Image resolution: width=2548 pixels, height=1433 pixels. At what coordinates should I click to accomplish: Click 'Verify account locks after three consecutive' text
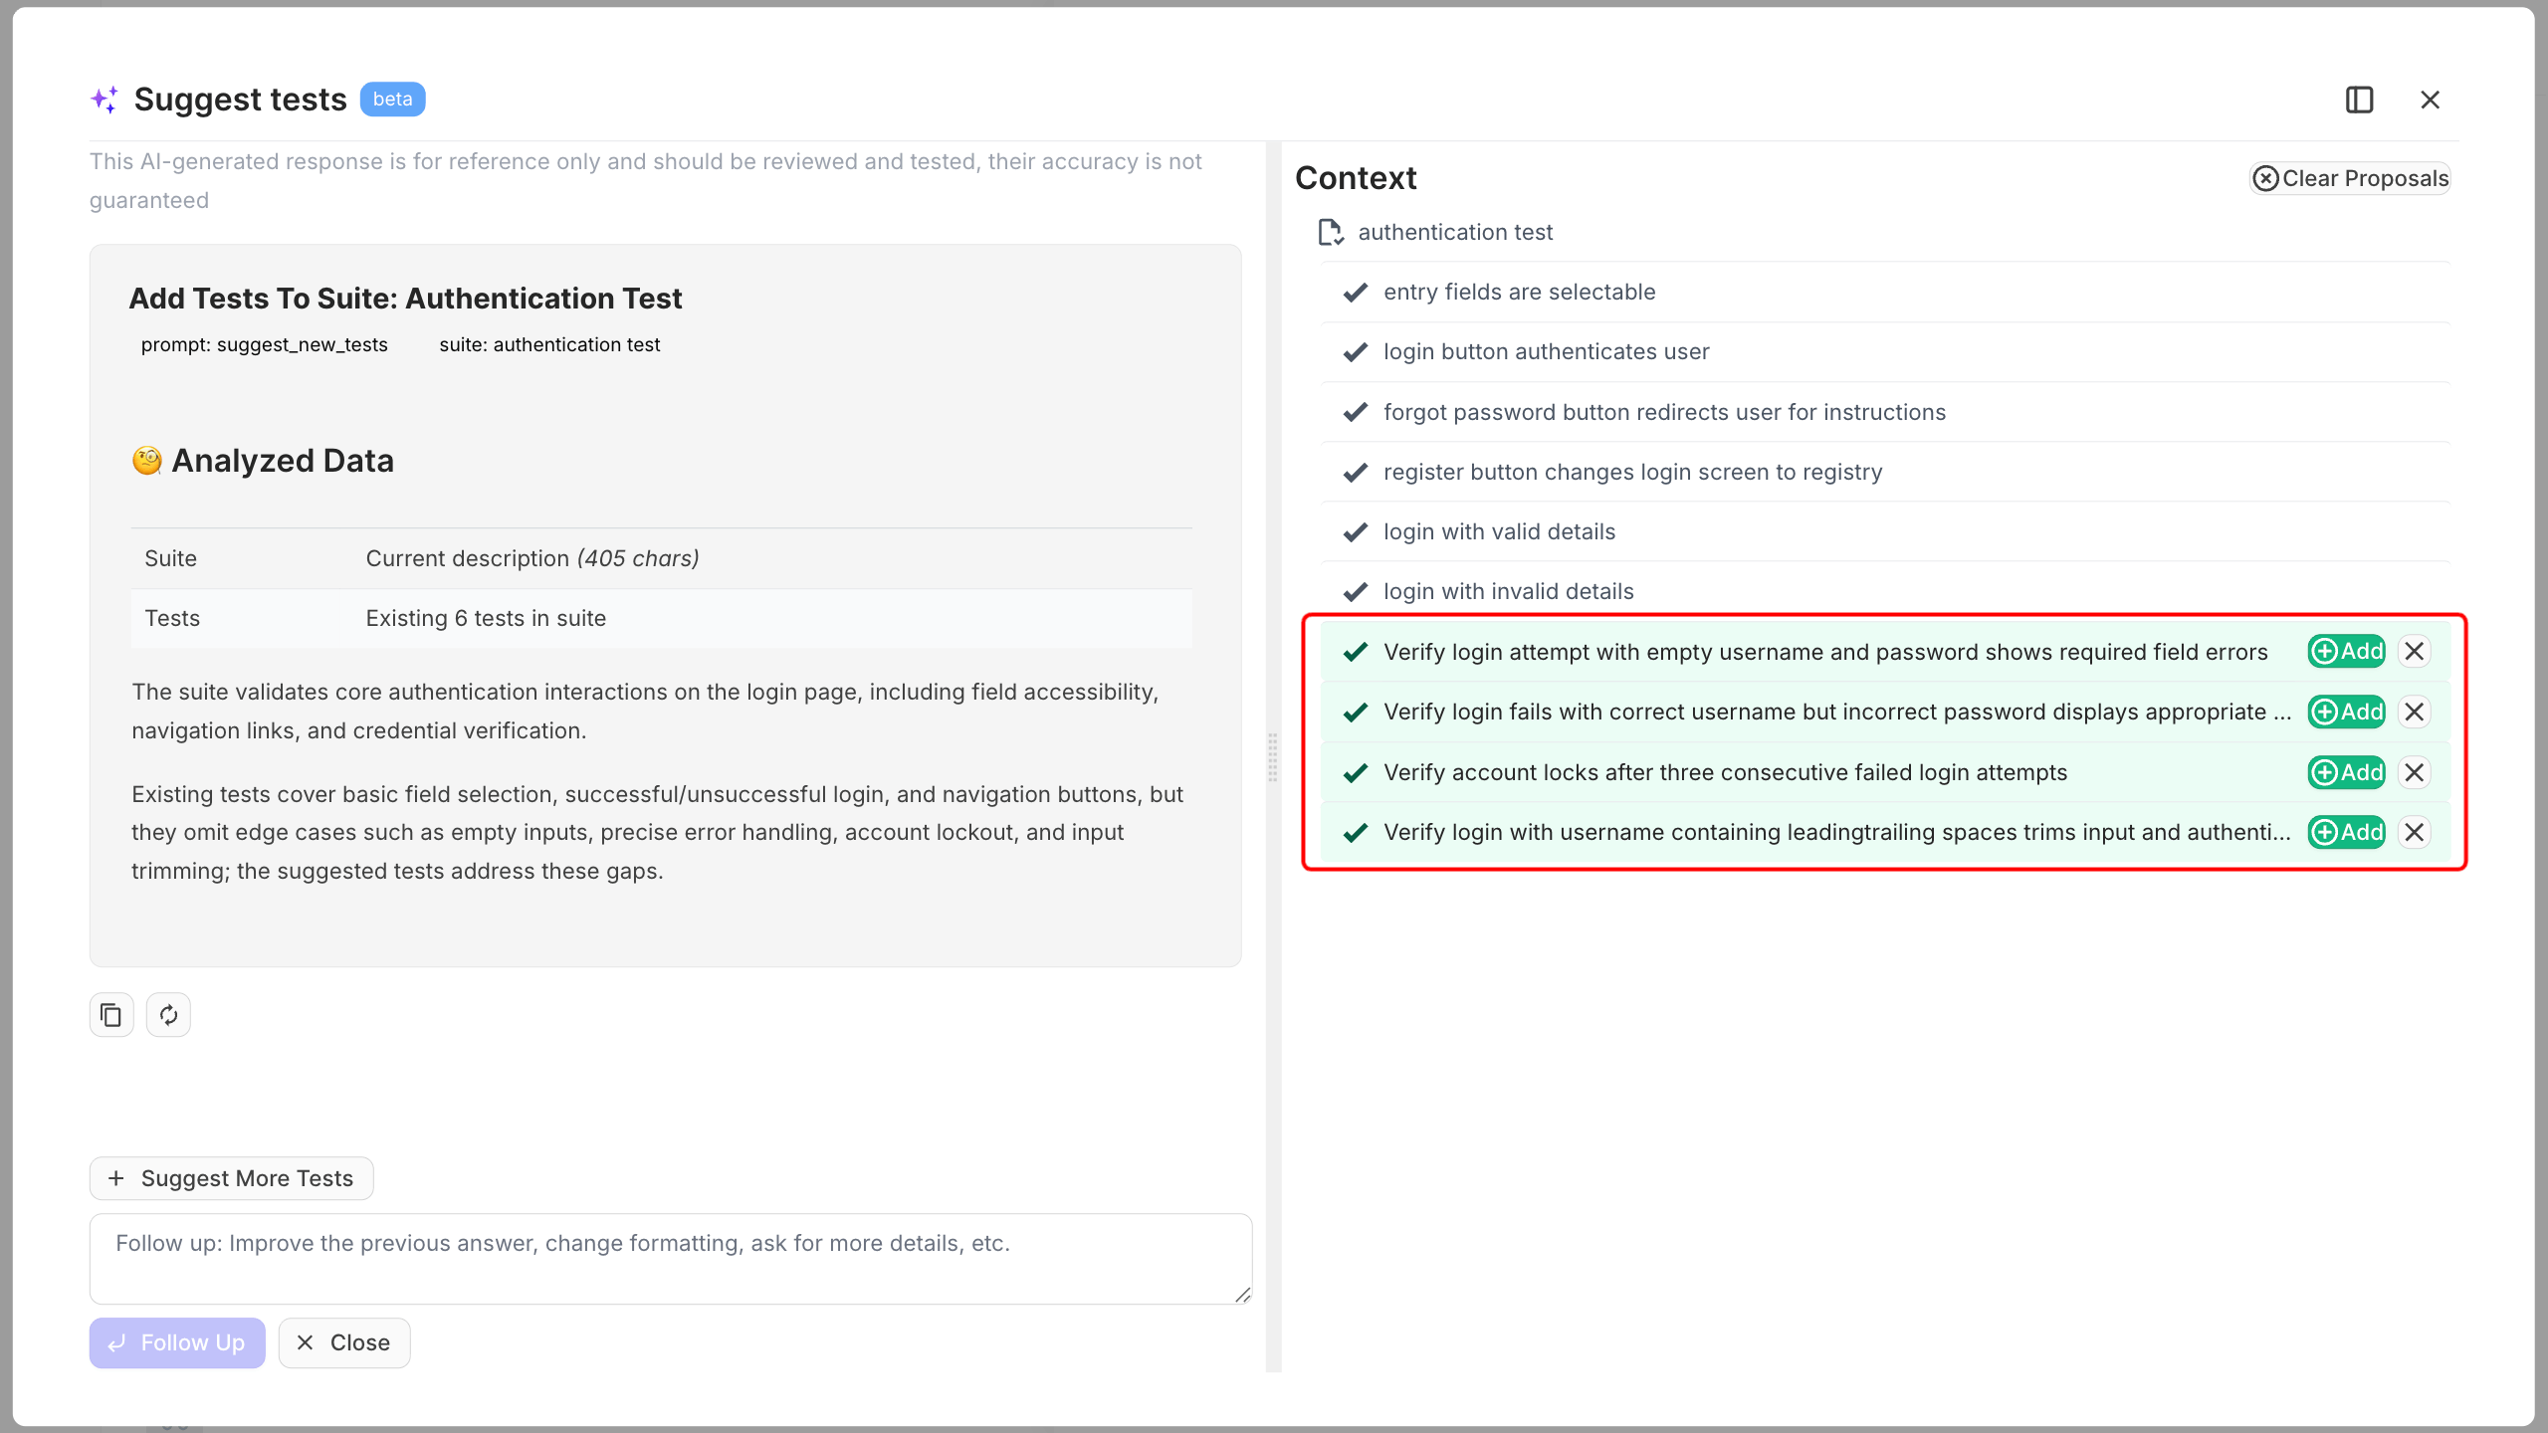point(1725,772)
